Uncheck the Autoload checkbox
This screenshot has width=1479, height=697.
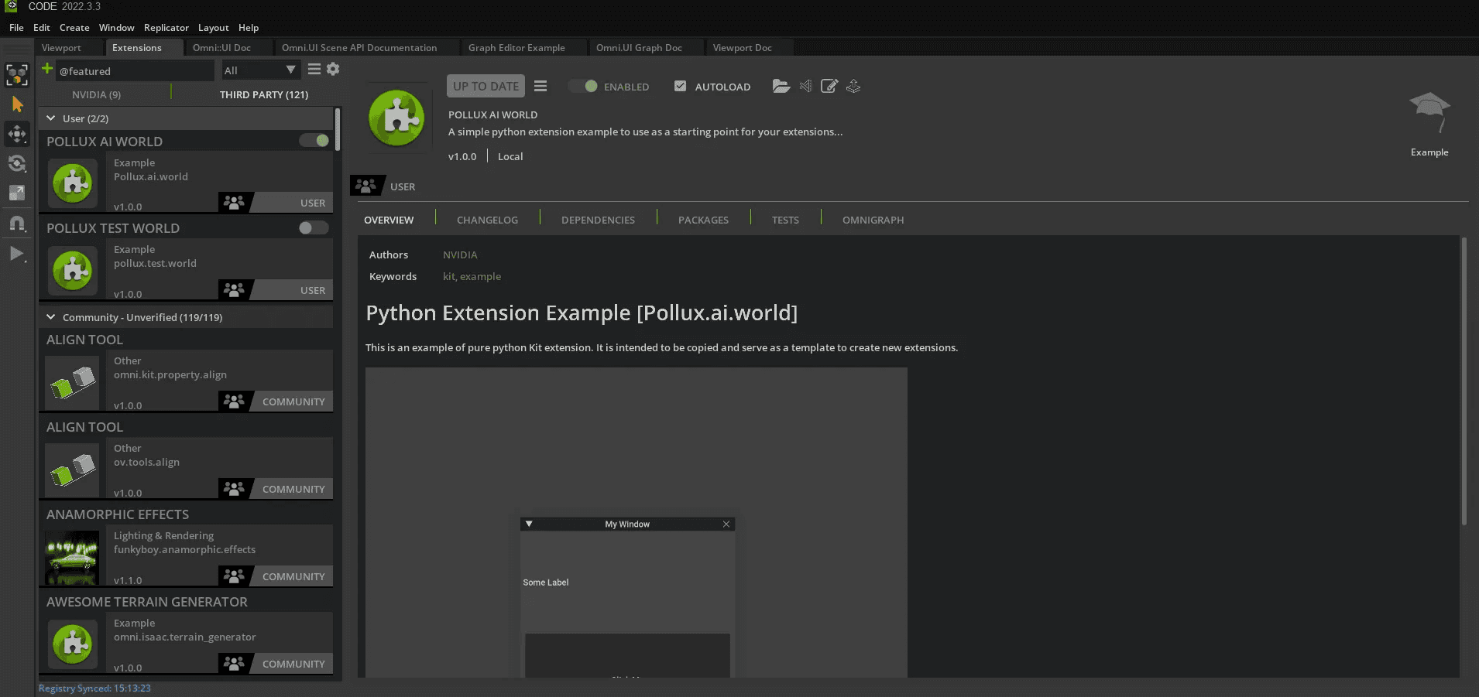pyautogui.click(x=680, y=86)
